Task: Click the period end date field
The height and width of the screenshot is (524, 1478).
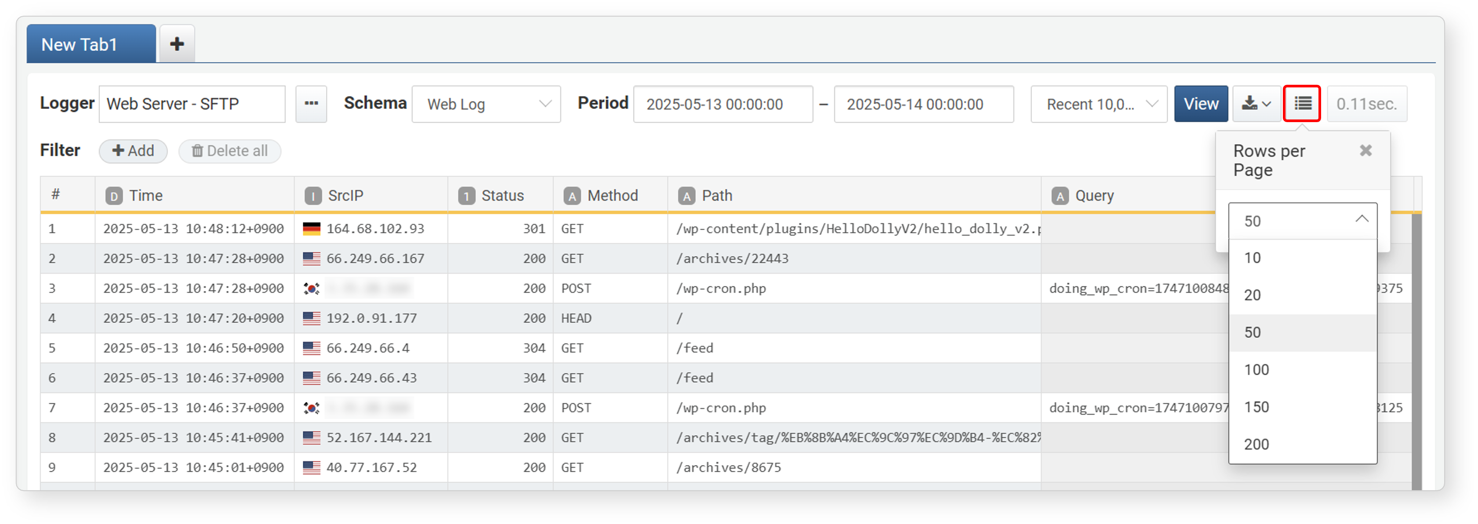Action: pos(924,104)
